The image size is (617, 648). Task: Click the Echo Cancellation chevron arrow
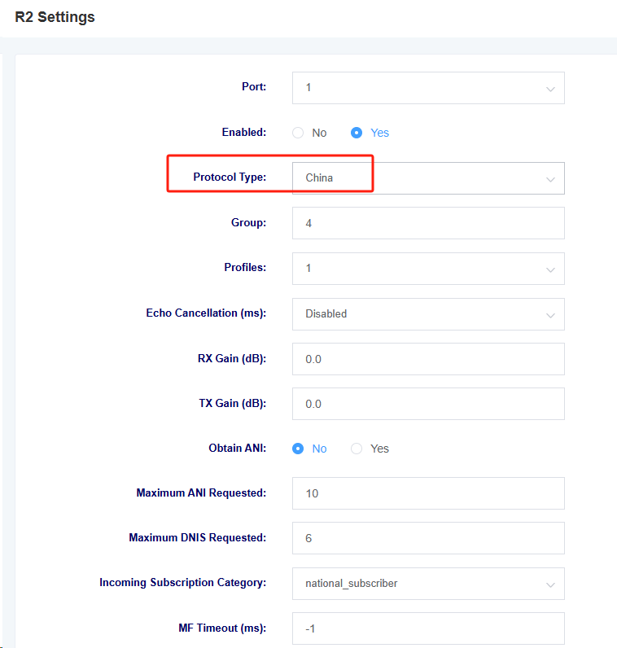click(550, 315)
